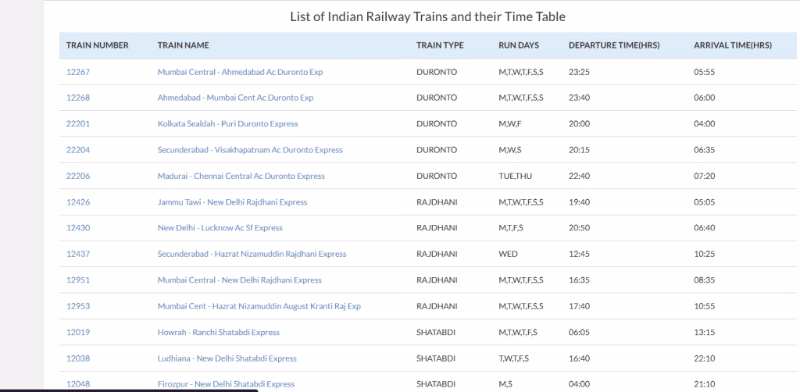Image resolution: width=800 pixels, height=392 pixels.
Task: Open Mumbai Cent - Hazrat Nizamuddin August Kranti
Action: click(x=259, y=306)
